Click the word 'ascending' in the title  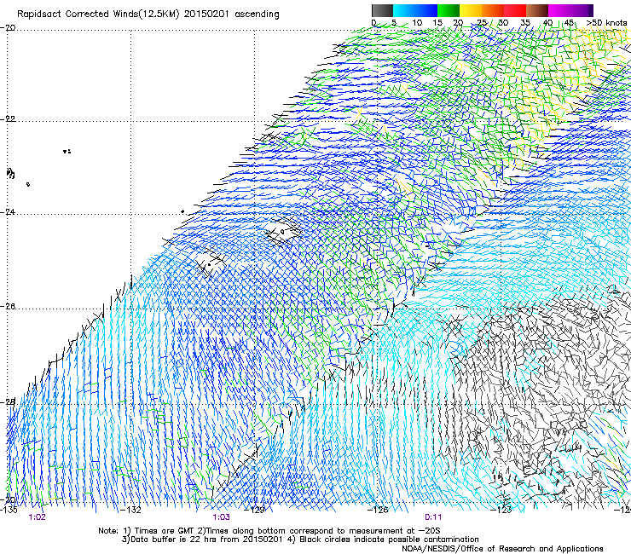click(257, 14)
